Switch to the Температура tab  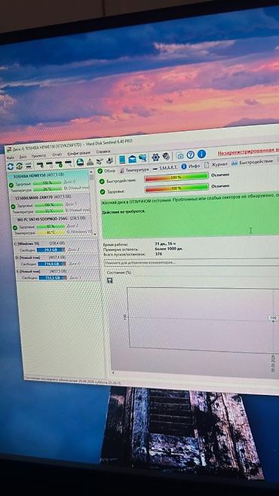(134, 170)
